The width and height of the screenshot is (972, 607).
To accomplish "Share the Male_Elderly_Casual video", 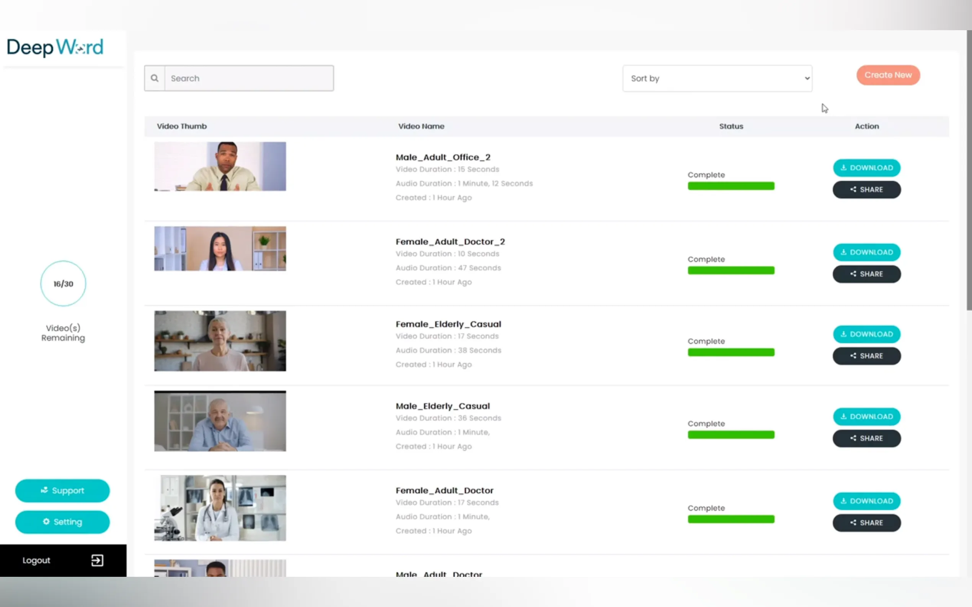I will [866, 438].
